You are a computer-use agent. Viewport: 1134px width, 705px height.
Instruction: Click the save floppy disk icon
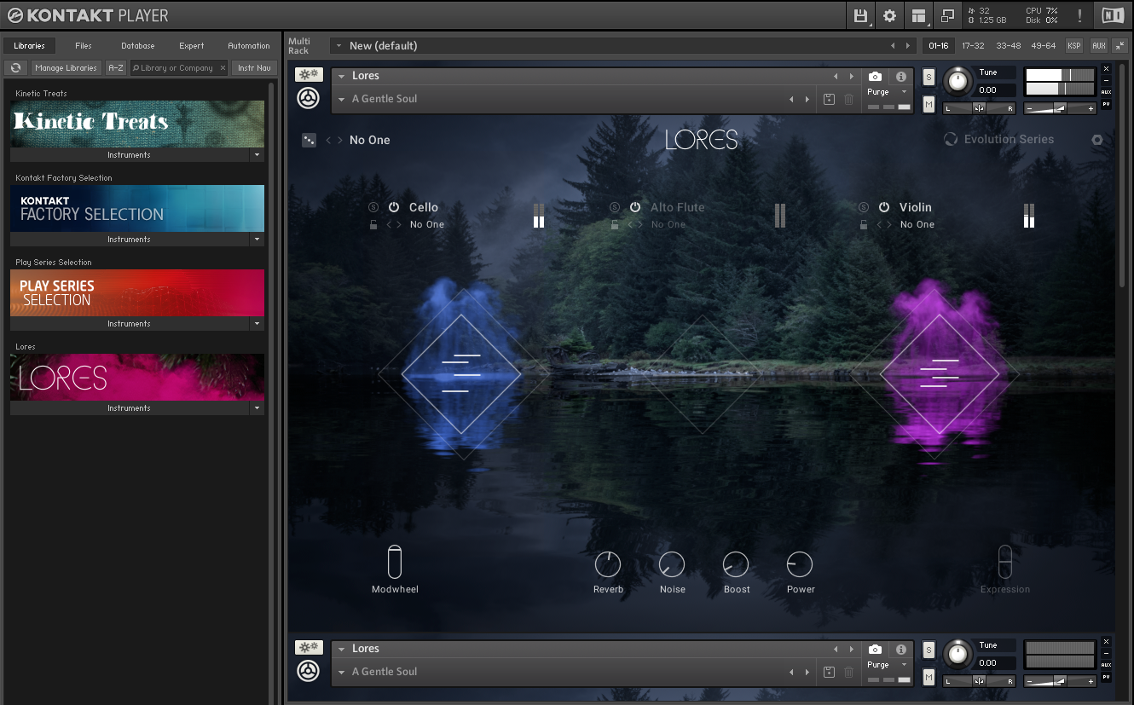point(860,15)
